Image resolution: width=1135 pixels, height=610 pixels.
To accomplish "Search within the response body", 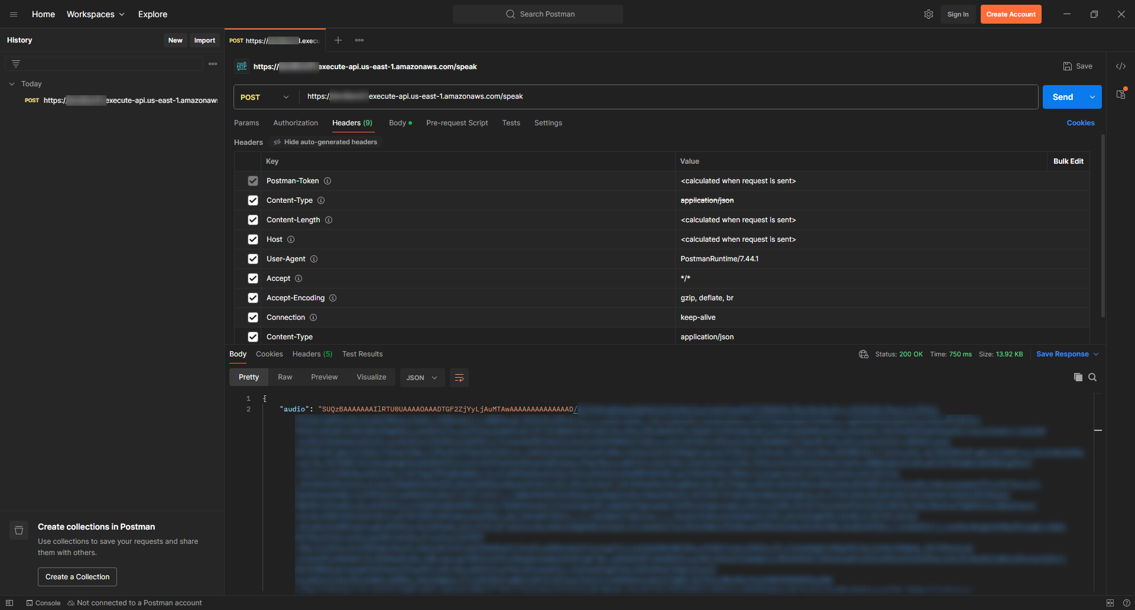I will [1092, 377].
